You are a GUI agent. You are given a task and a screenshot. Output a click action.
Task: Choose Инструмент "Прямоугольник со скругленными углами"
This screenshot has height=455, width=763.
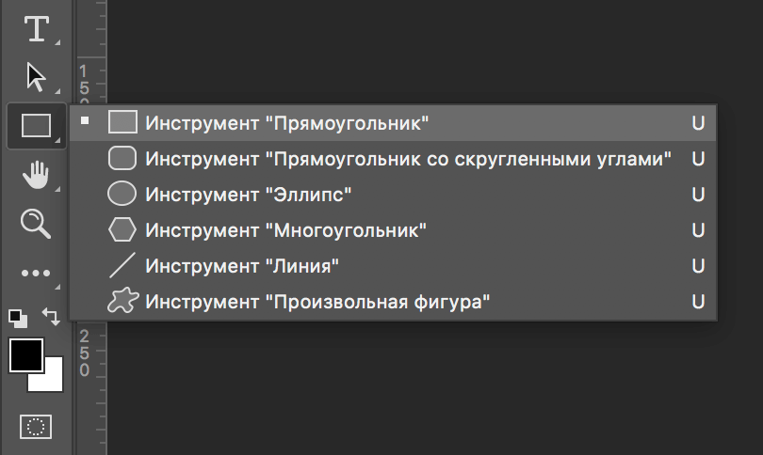tap(408, 158)
